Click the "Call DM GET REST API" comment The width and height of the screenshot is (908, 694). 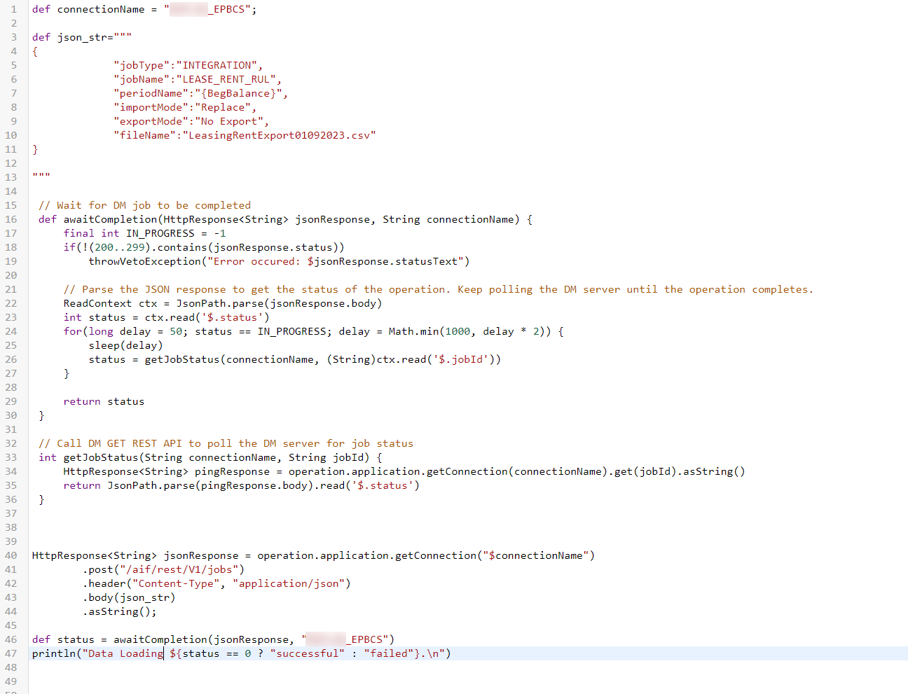point(226,443)
